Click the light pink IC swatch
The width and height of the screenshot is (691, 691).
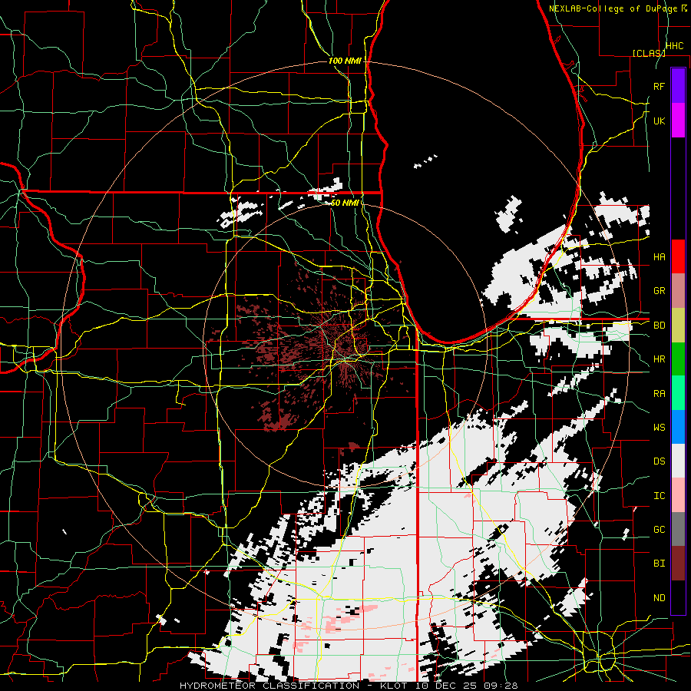tap(678, 495)
